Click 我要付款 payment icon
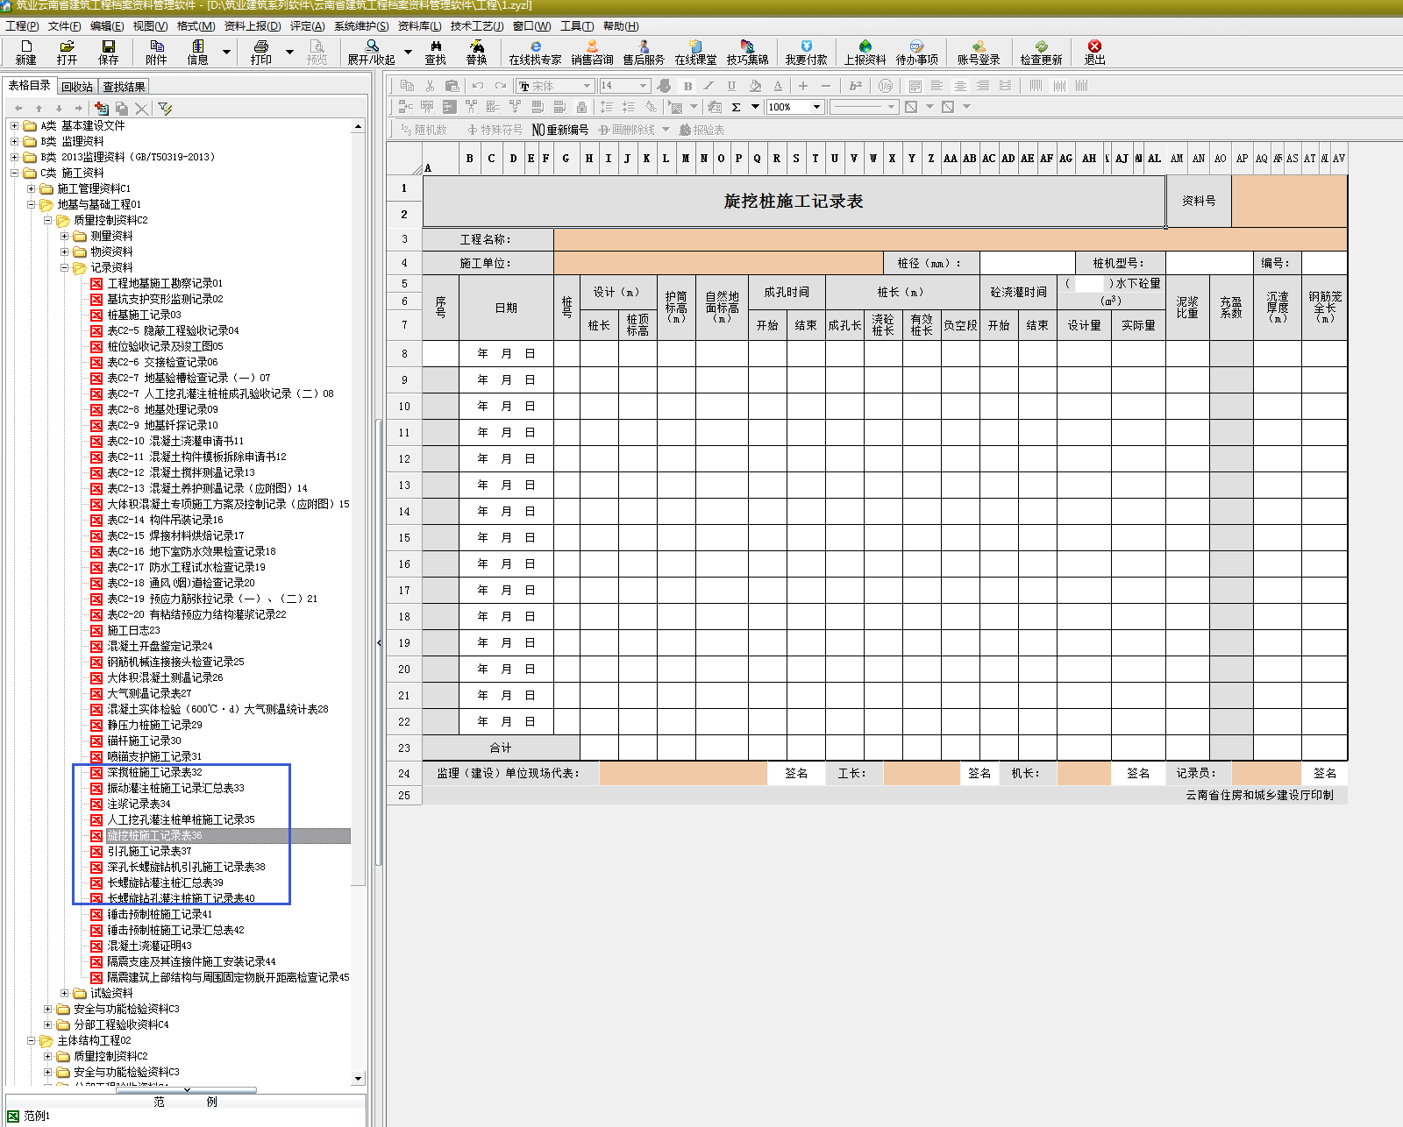Screen dimensions: 1403x1127 [x=806, y=53]
